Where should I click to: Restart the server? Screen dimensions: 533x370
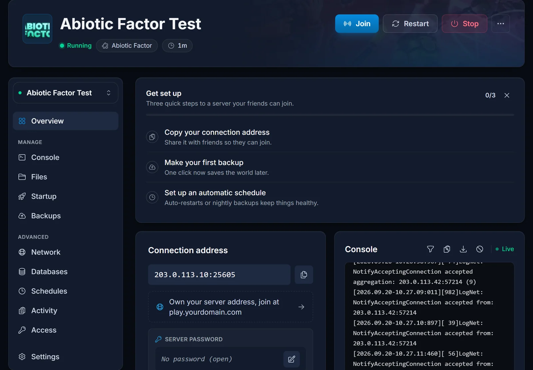click(410, 24)
